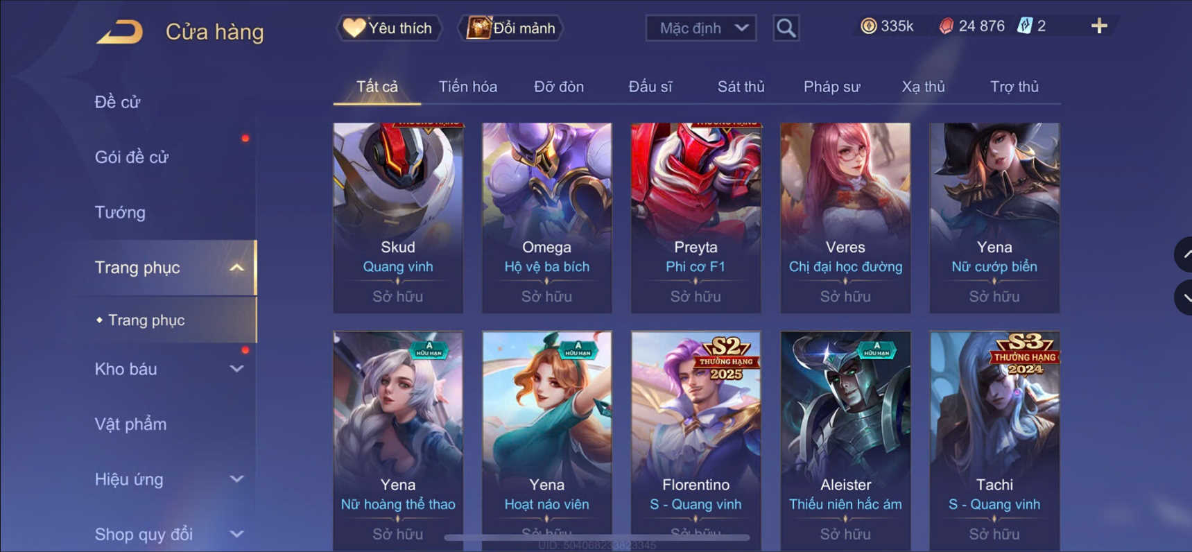The height and width of the screenshot is (552, 1192).
Task: Select the Veres Chị đại học đường skin card
Action: point(845,218)
